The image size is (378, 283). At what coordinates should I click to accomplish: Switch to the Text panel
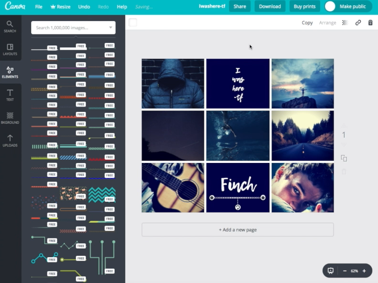point(10,95)
